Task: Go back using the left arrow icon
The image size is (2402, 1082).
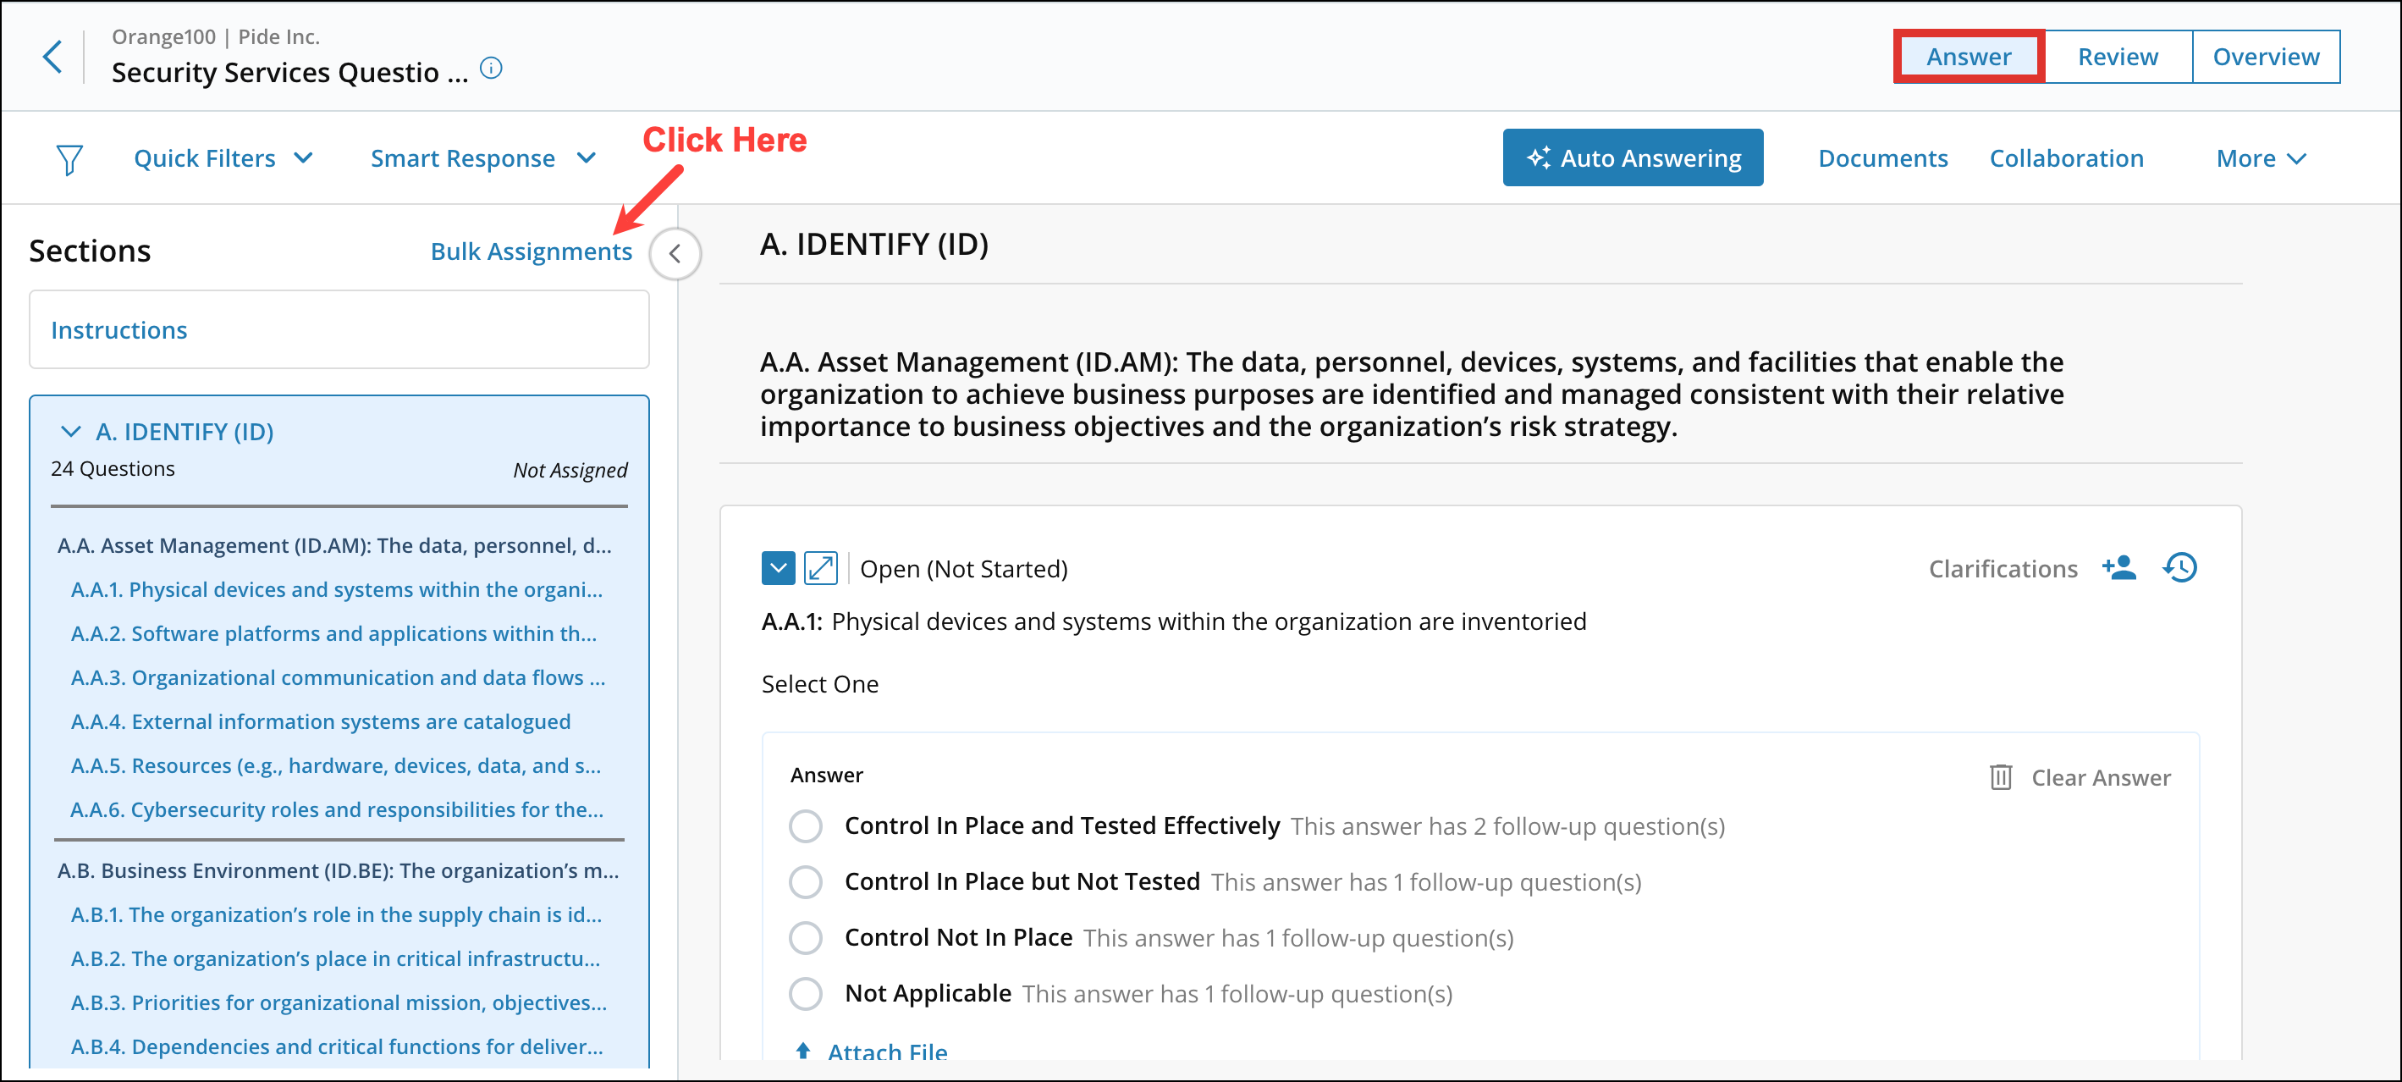Action: pyautogui.click(x=52, y=57)
